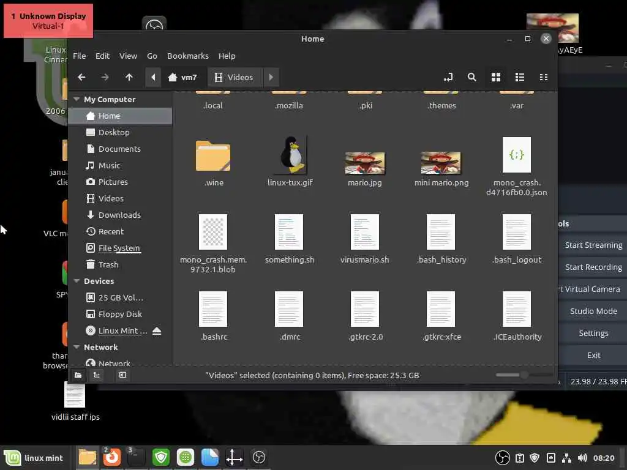Switch to list view
627x470 pixels.
(x=520, y=77)
